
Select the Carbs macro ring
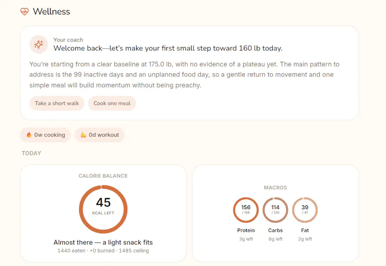[x=275, y=210]
